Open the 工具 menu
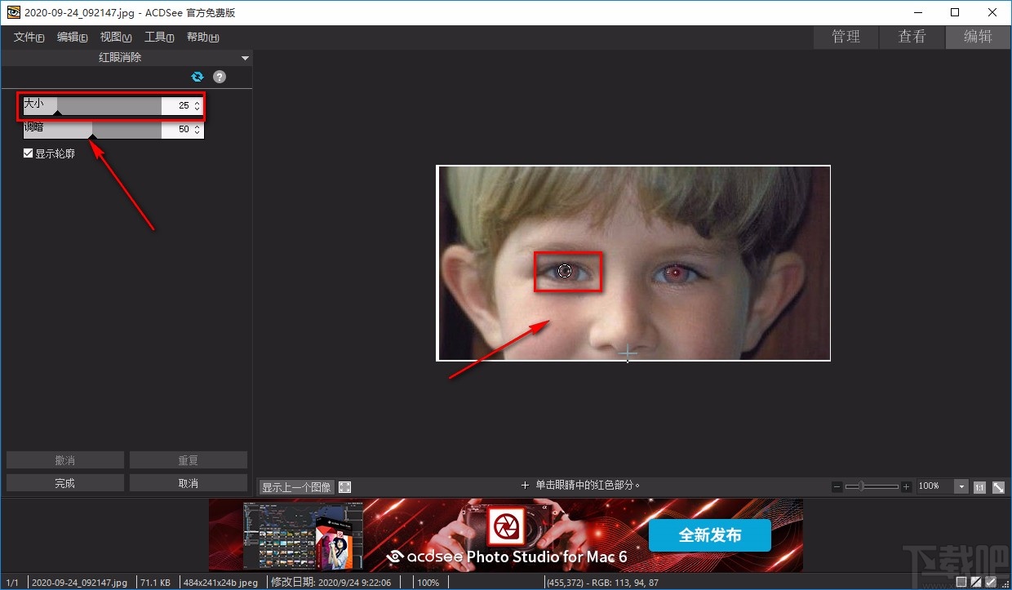The height and width of the screenshot is (590, 1012). 159,38
